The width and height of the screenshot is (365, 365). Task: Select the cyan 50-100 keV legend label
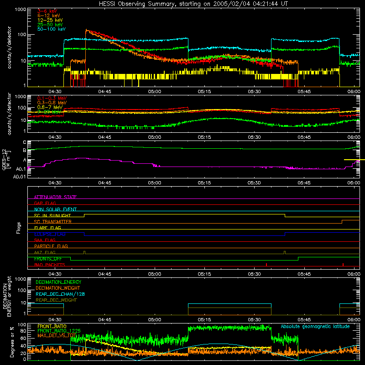pos(52,29)
